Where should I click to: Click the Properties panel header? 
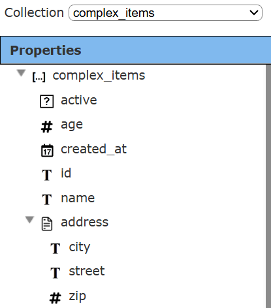(135, 50)
